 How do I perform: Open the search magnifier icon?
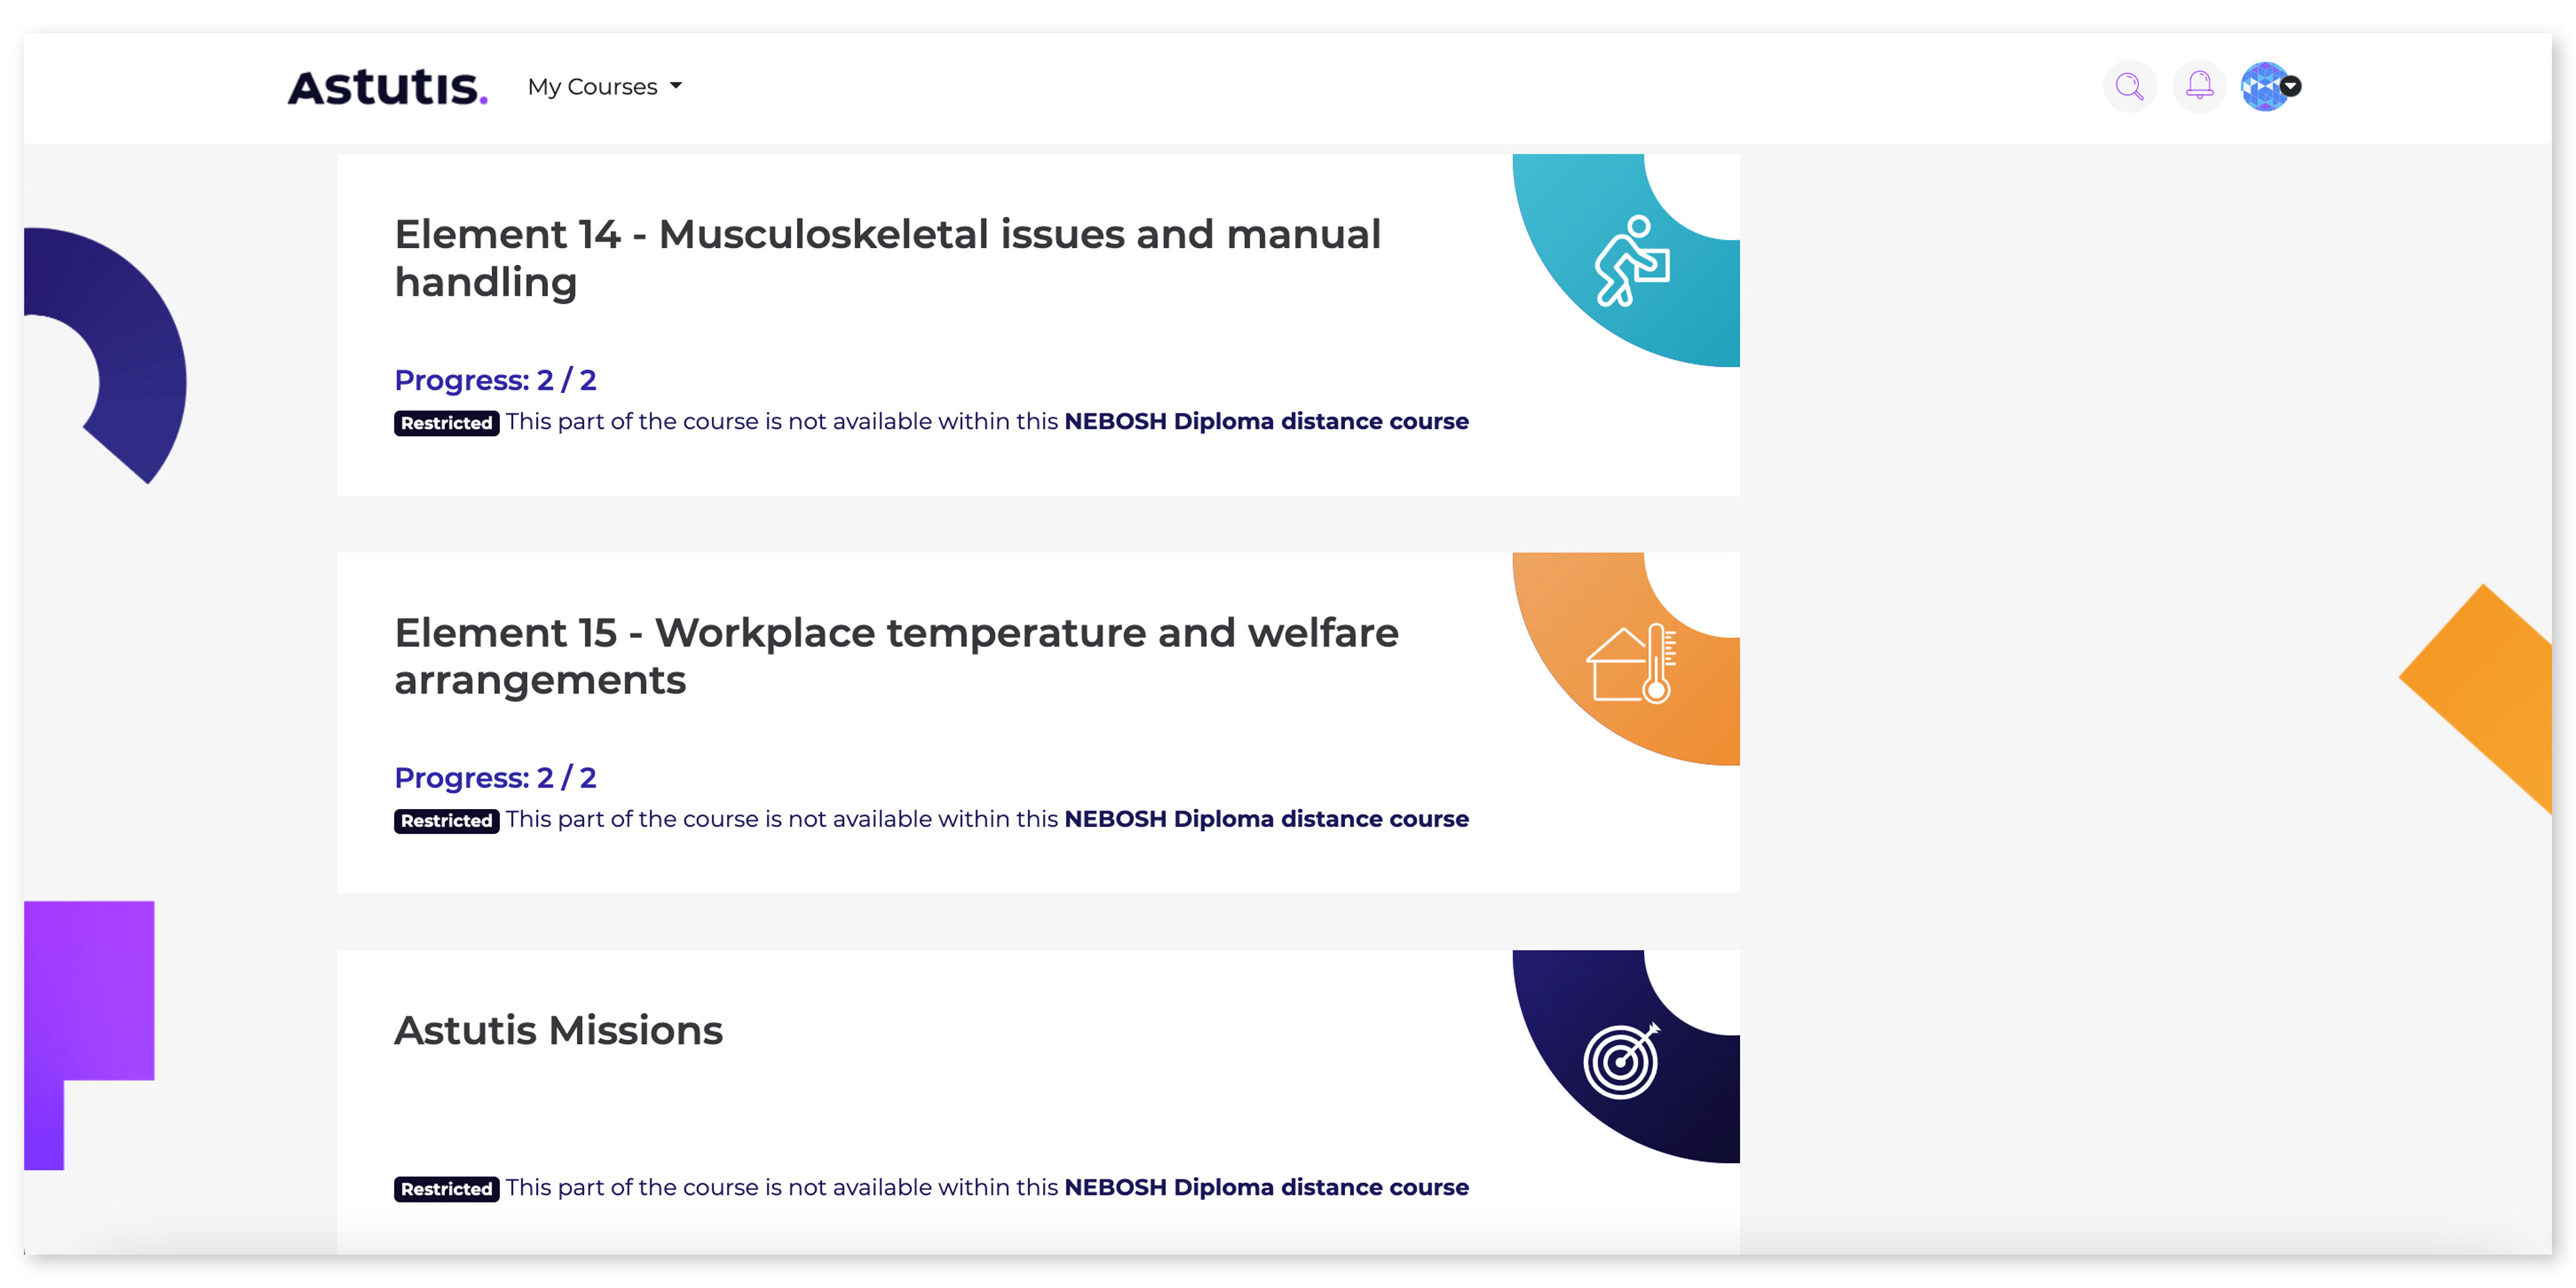point(2129,87)
